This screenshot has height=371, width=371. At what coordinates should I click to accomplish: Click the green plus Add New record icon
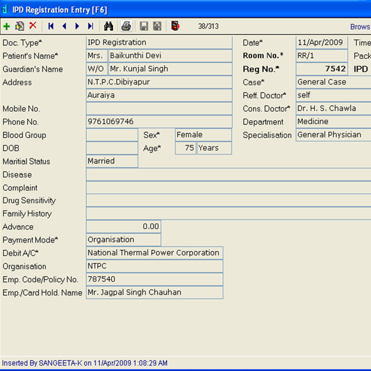point(7,26)
